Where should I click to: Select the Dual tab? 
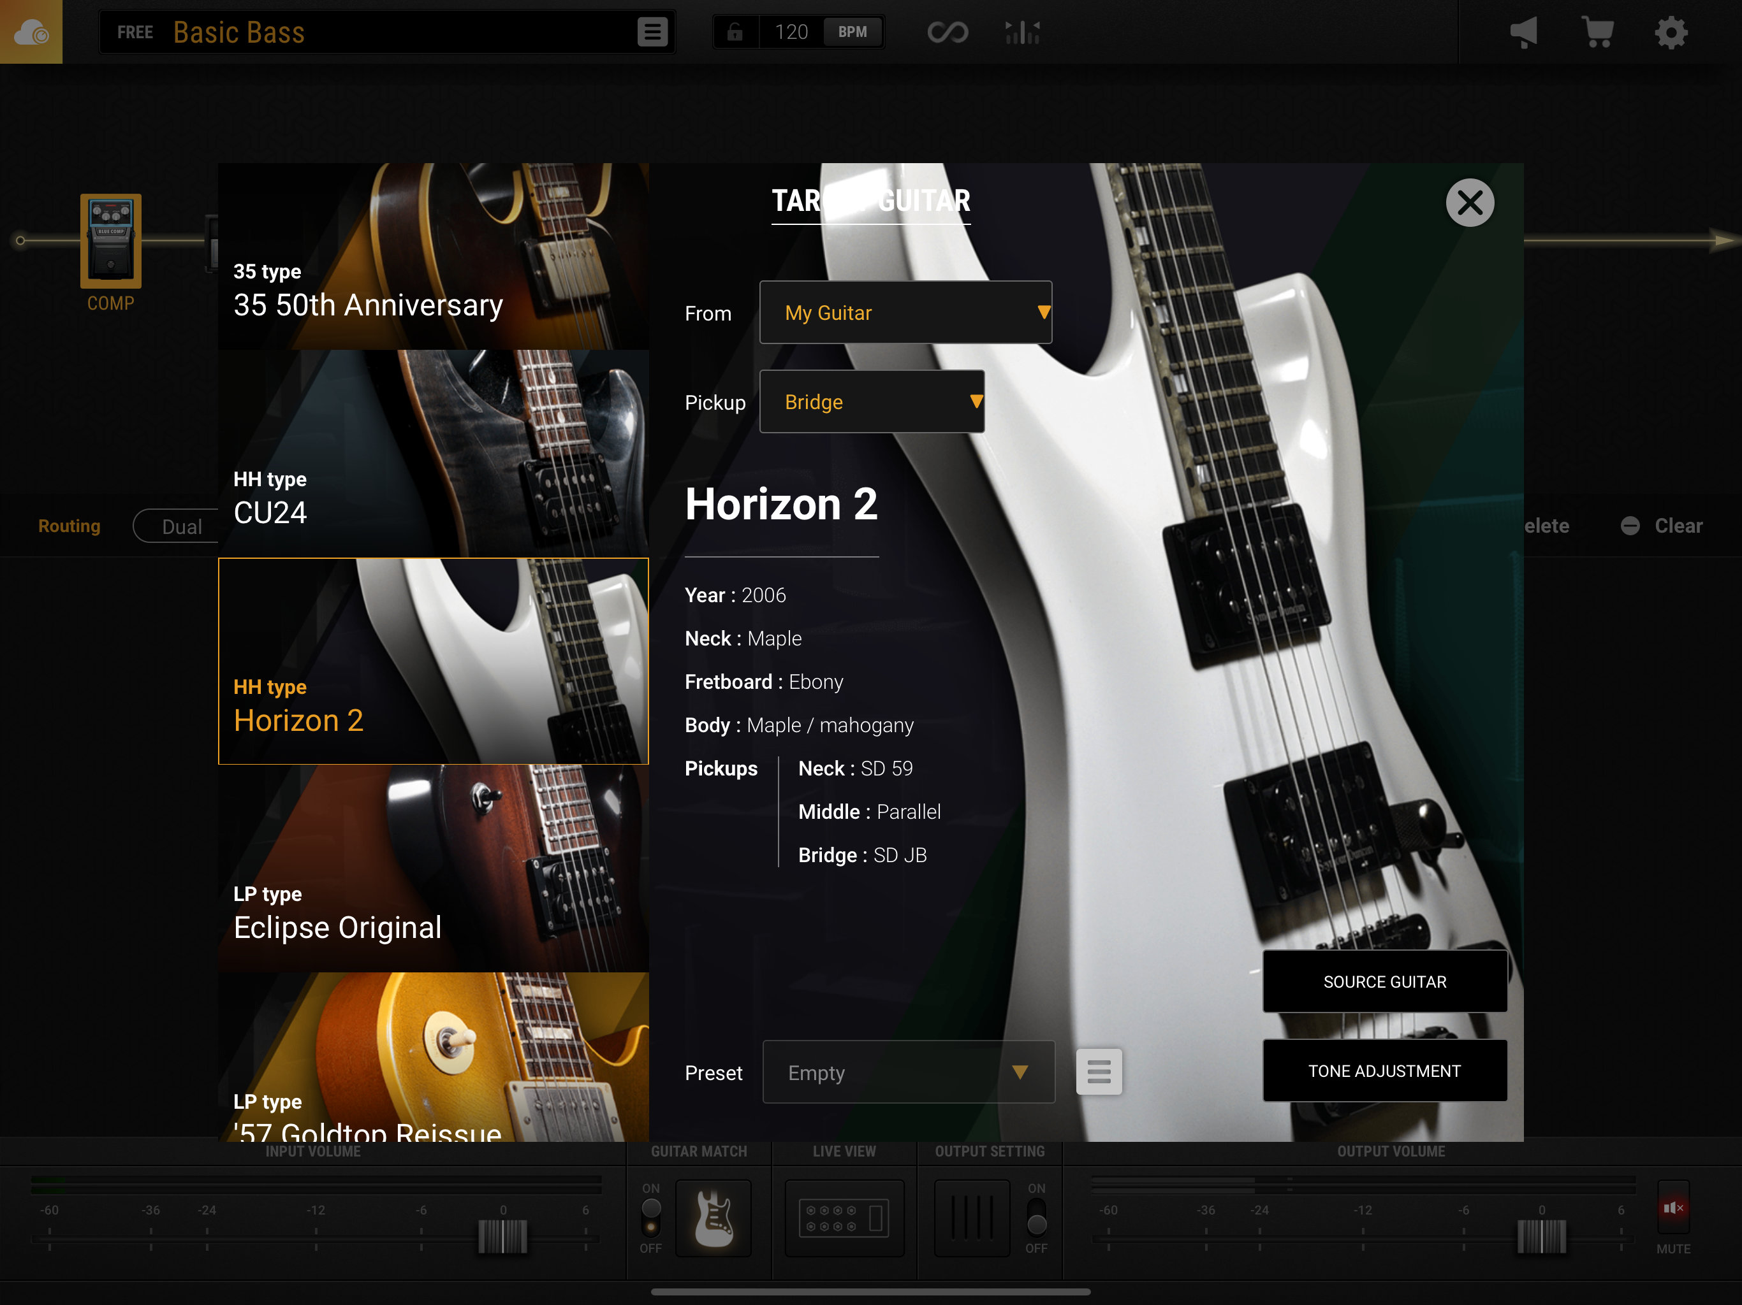tap(183, 526)
